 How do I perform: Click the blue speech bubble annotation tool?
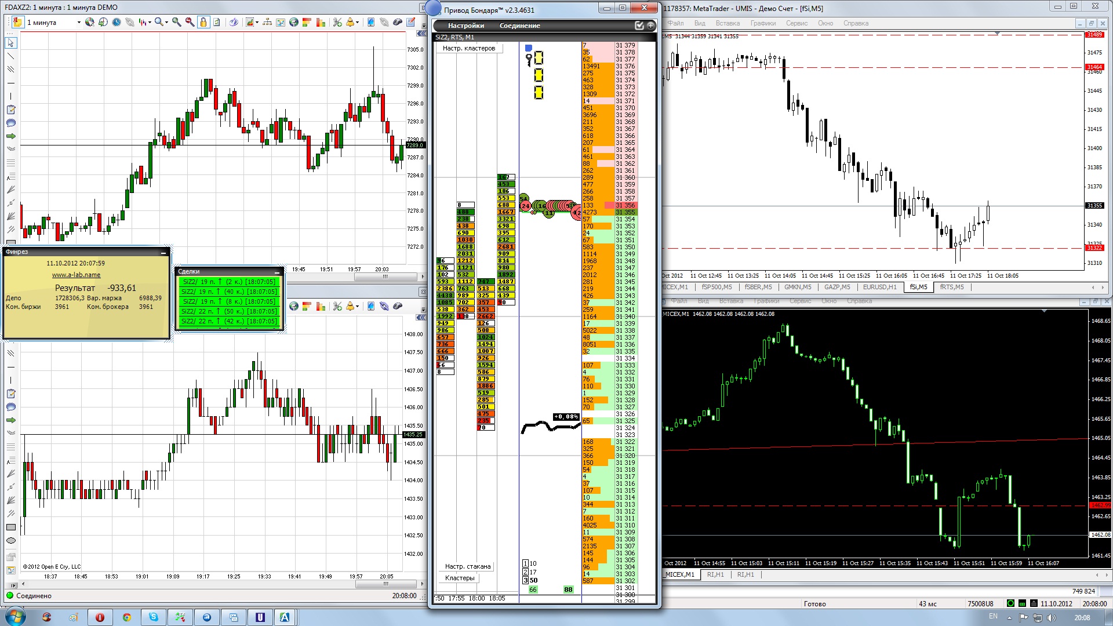(x=10, y=123)
